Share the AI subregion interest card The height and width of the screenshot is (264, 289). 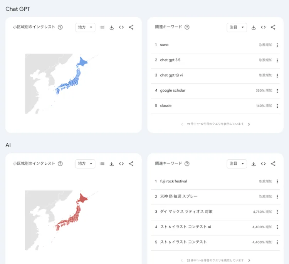pyautogui.click(x=131, y=164)
